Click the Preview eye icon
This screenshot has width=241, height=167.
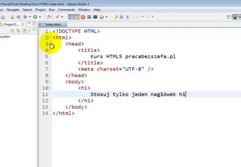89,17
